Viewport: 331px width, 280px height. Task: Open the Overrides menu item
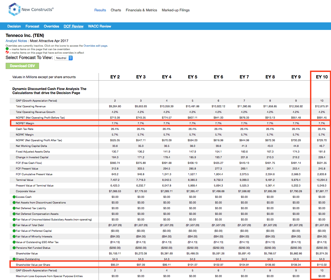51,26
